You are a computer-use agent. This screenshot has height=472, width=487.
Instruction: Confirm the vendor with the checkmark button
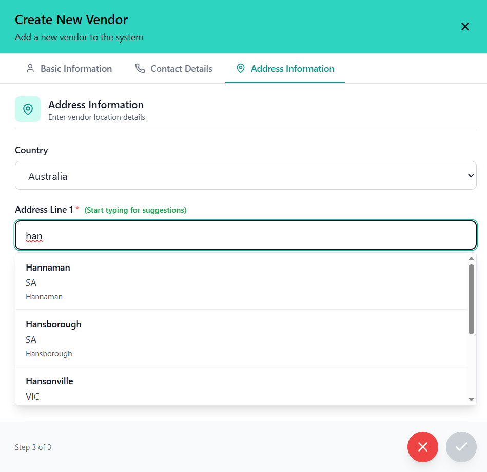point(461,447)
